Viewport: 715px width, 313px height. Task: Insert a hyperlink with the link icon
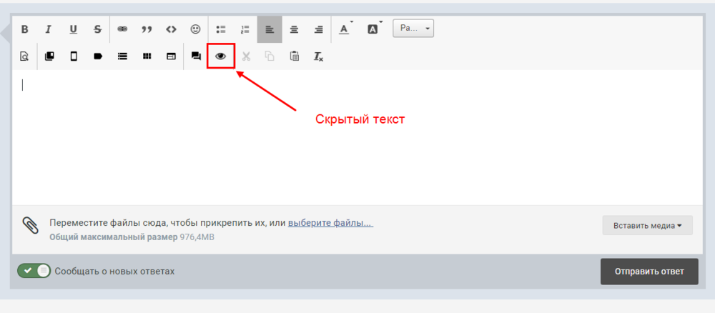[x=122, y=29]
